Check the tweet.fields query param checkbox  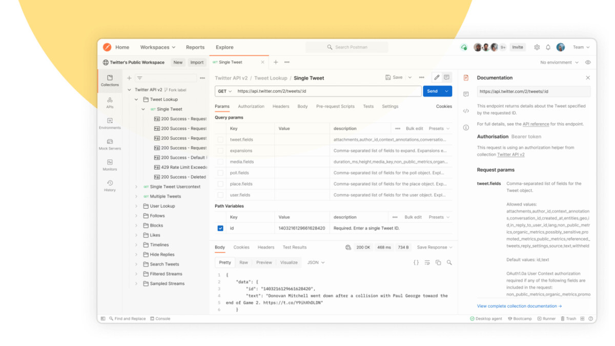pos(220,139)
